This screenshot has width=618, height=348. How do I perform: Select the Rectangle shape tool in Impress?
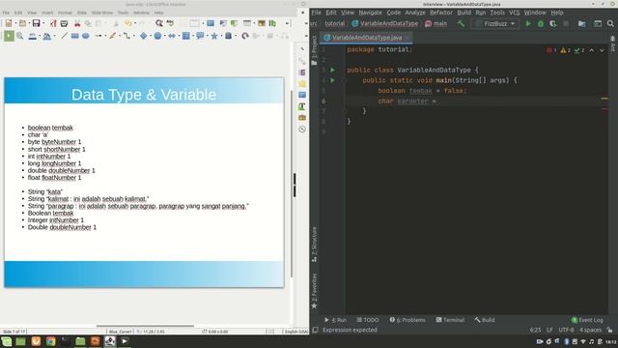75,36
